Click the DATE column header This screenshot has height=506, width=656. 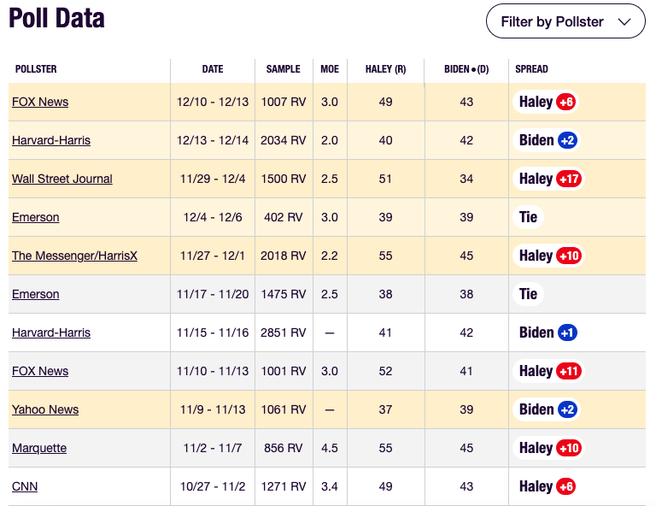(213, 69)
